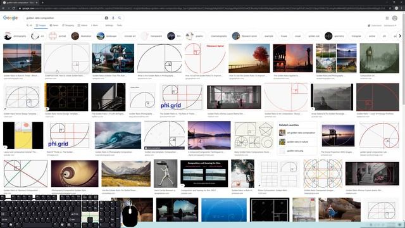Image resolution: width=405 pixels, height=228 pixels.
Task: Open the Tools filter option
Action: [x=119, y=25]
